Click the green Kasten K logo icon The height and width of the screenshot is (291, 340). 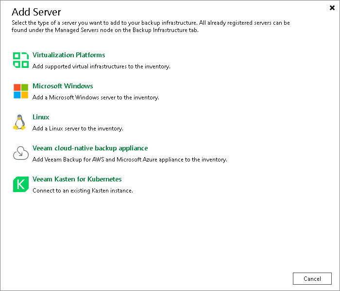21,184
